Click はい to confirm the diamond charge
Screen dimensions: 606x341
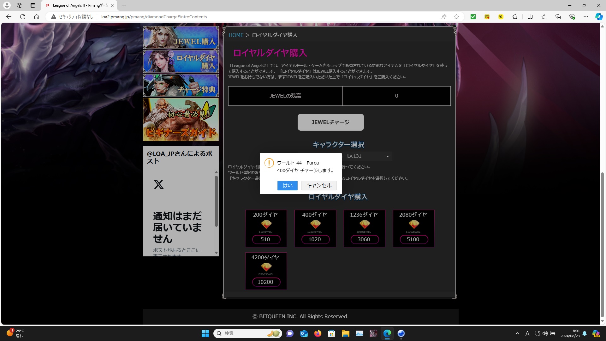287,186
